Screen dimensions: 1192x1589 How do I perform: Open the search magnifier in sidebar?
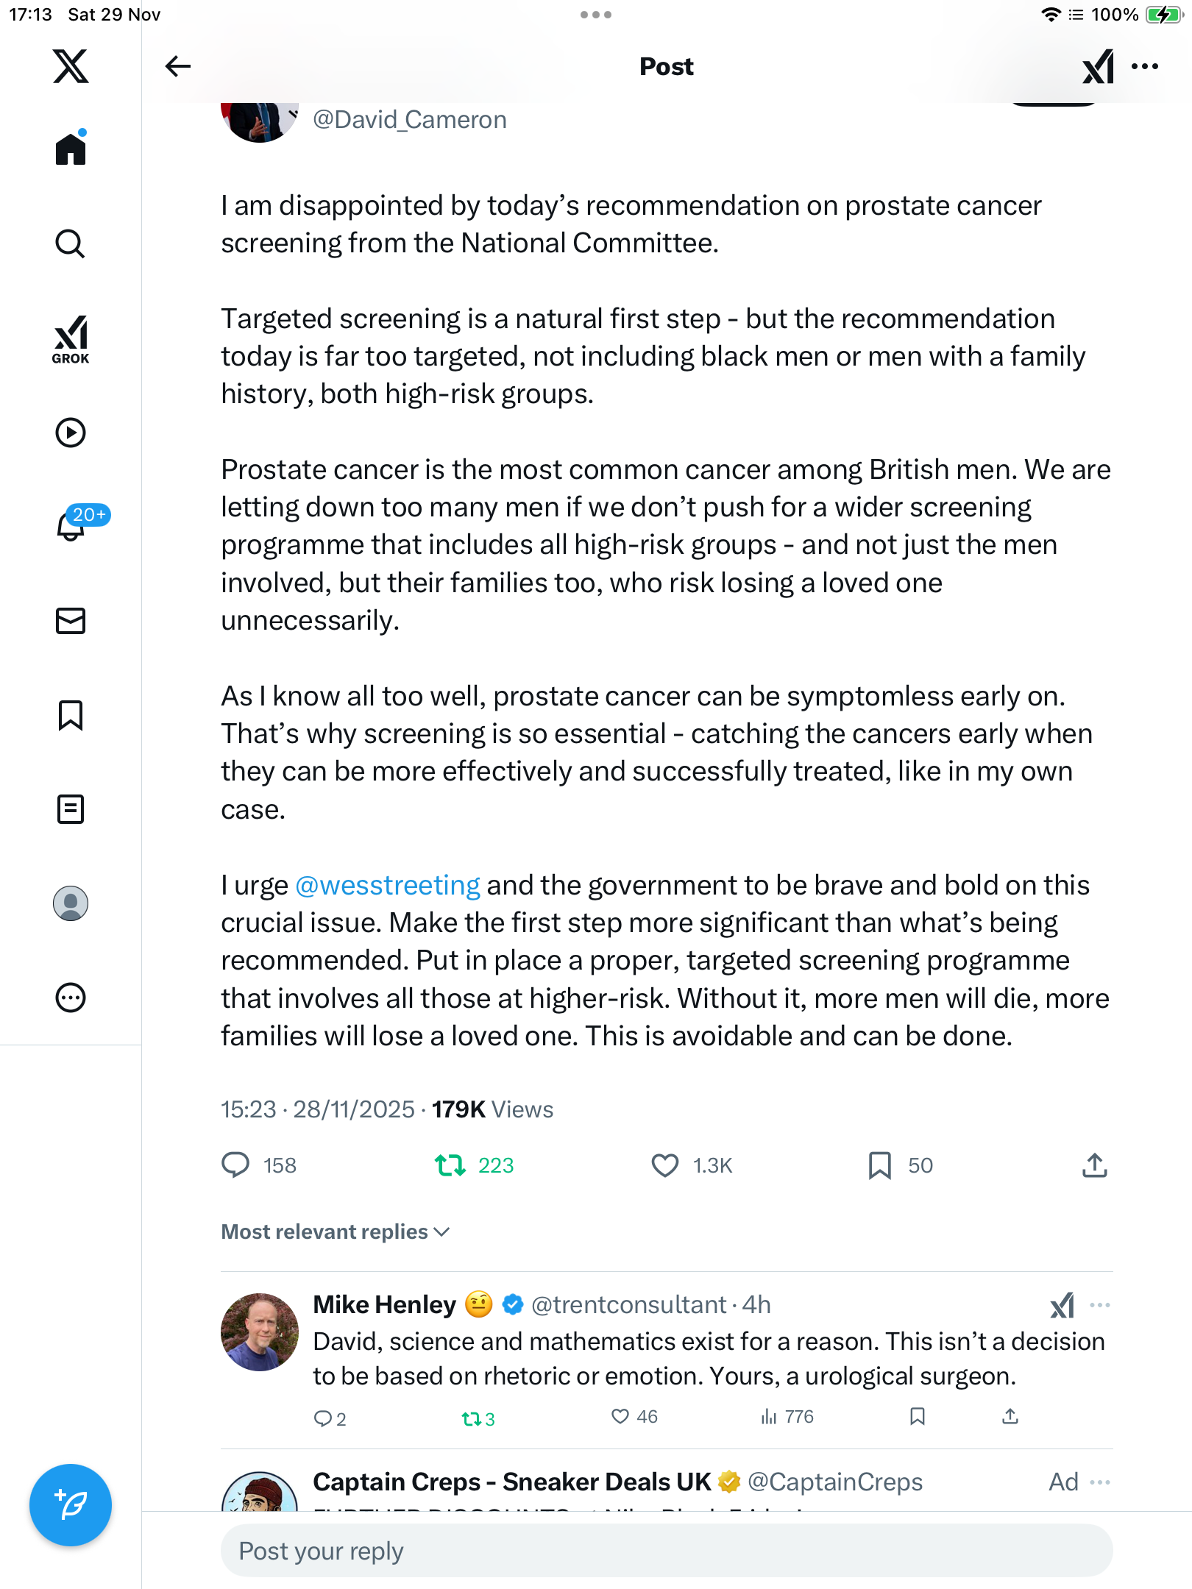[x=71, y=243]
